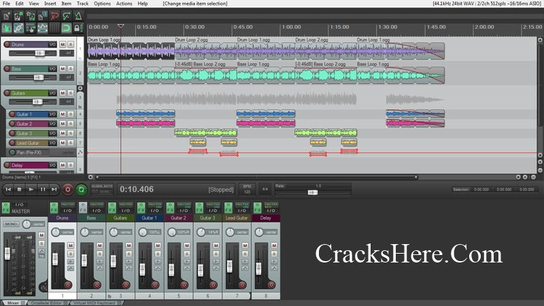
Task: Toggle the Metronome toolbar icon
Action: [x=78, y=16]
